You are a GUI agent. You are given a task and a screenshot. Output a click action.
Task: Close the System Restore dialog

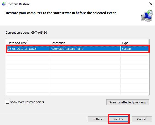point(151,4)
